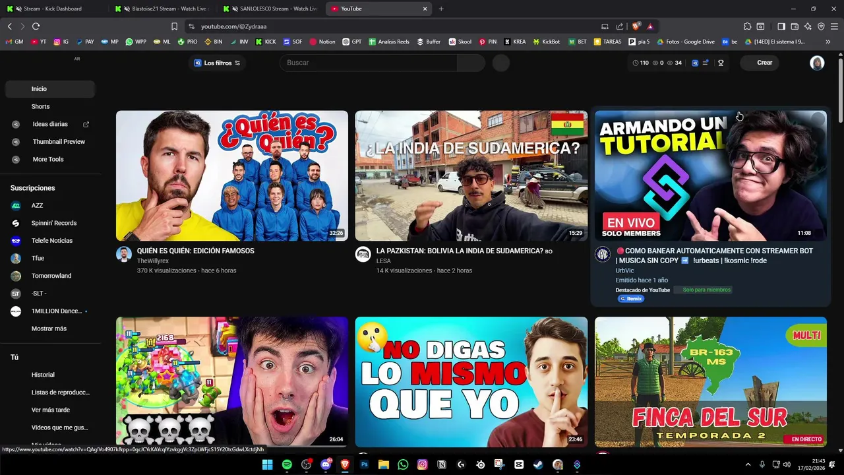Viewport: 844px width, 475px height.
Task: Open the No Digas Lo Mismo thumbnail
Action: pos(471,382)
